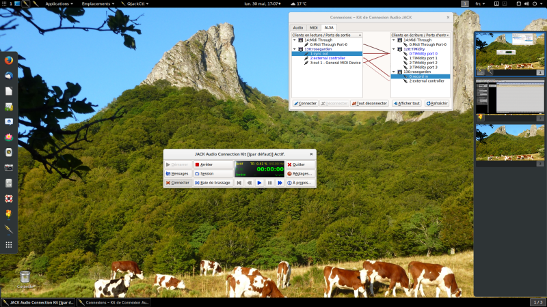
Task: Collapse the 130:rosegarden output client
Action: click(295, 49)
